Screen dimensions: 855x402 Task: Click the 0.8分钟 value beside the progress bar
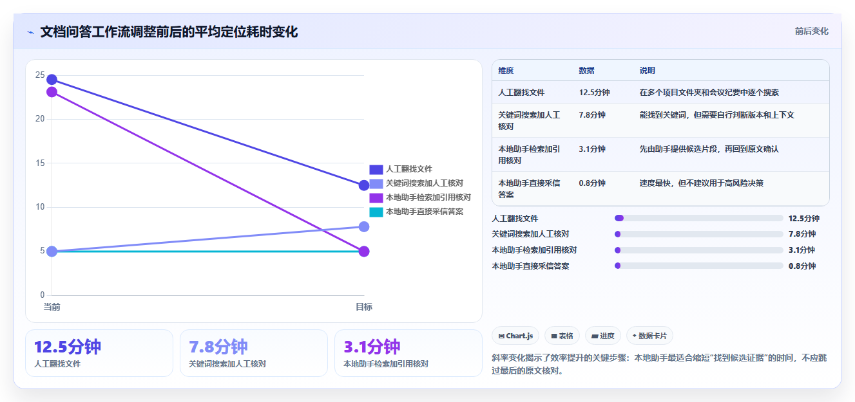coord(802,266)
